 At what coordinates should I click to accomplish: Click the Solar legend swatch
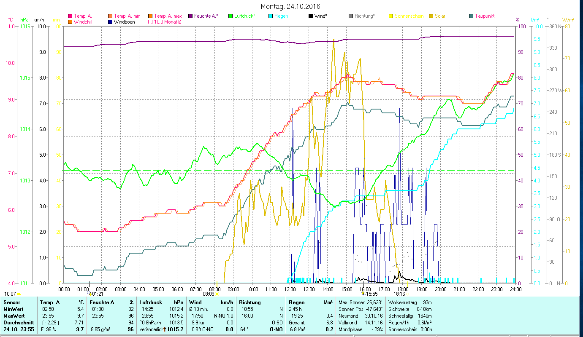coord(431,16)
